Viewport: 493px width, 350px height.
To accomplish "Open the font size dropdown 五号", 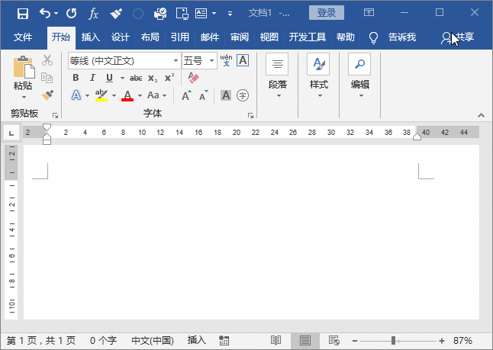I will tap(212, 61).
